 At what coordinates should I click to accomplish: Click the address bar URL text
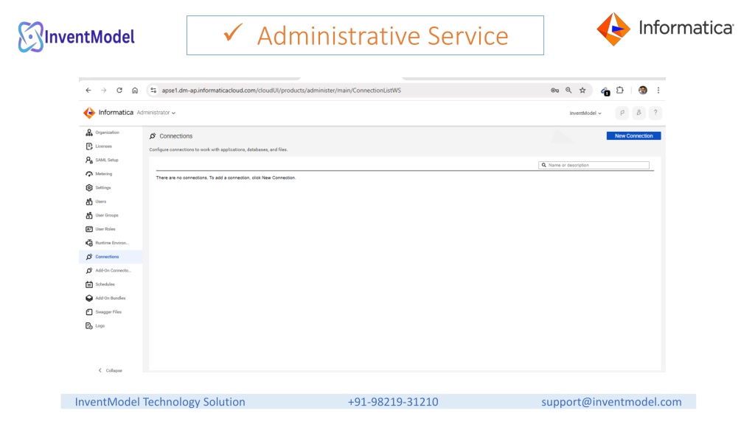[281, 91]
